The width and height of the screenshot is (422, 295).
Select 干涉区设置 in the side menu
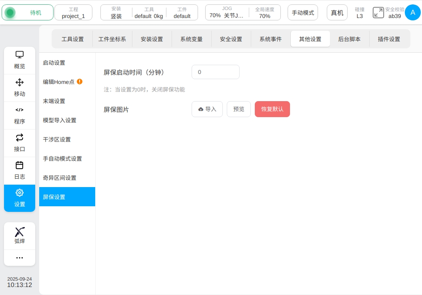click(x=57, y=140)
